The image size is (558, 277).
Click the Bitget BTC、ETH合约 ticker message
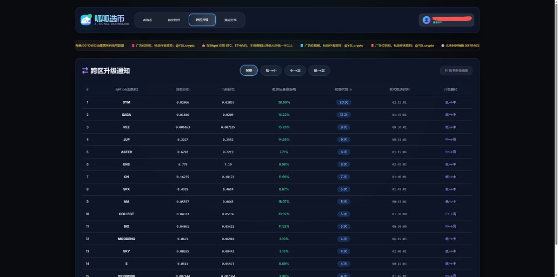click(247, 46)
